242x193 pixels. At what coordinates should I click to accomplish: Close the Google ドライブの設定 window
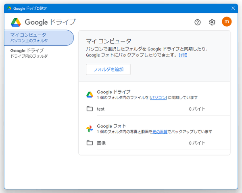(233, 8)
